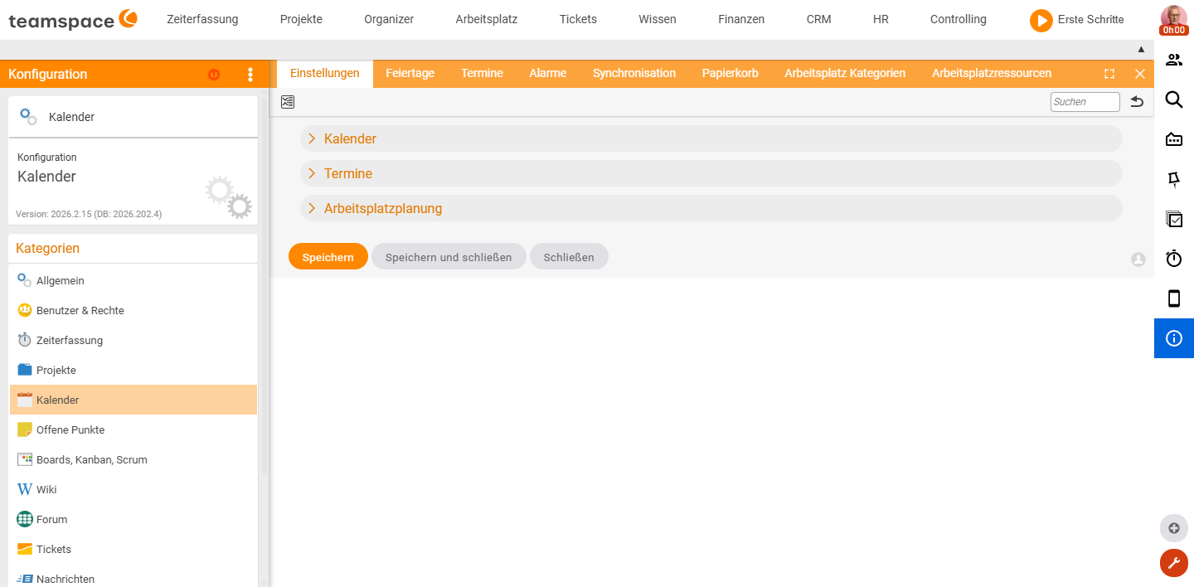
Task: Click the Excel export icon in toolbar
Action: (288, 102)
